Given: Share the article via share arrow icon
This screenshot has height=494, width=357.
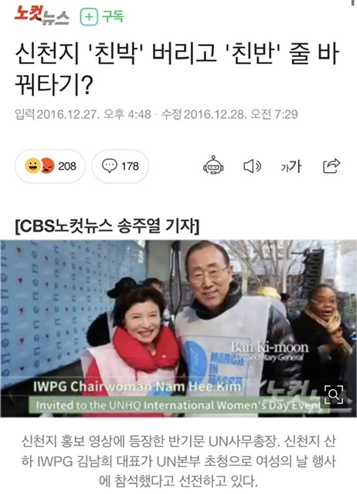Looking at the screenshot, I should (331, 166).
